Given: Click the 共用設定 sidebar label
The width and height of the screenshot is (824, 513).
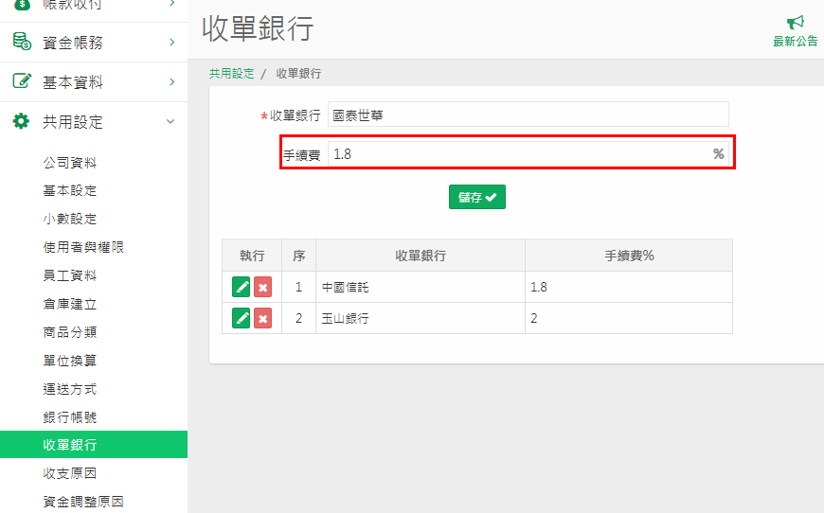Looking at the screenshot, I should click(73, 122).
